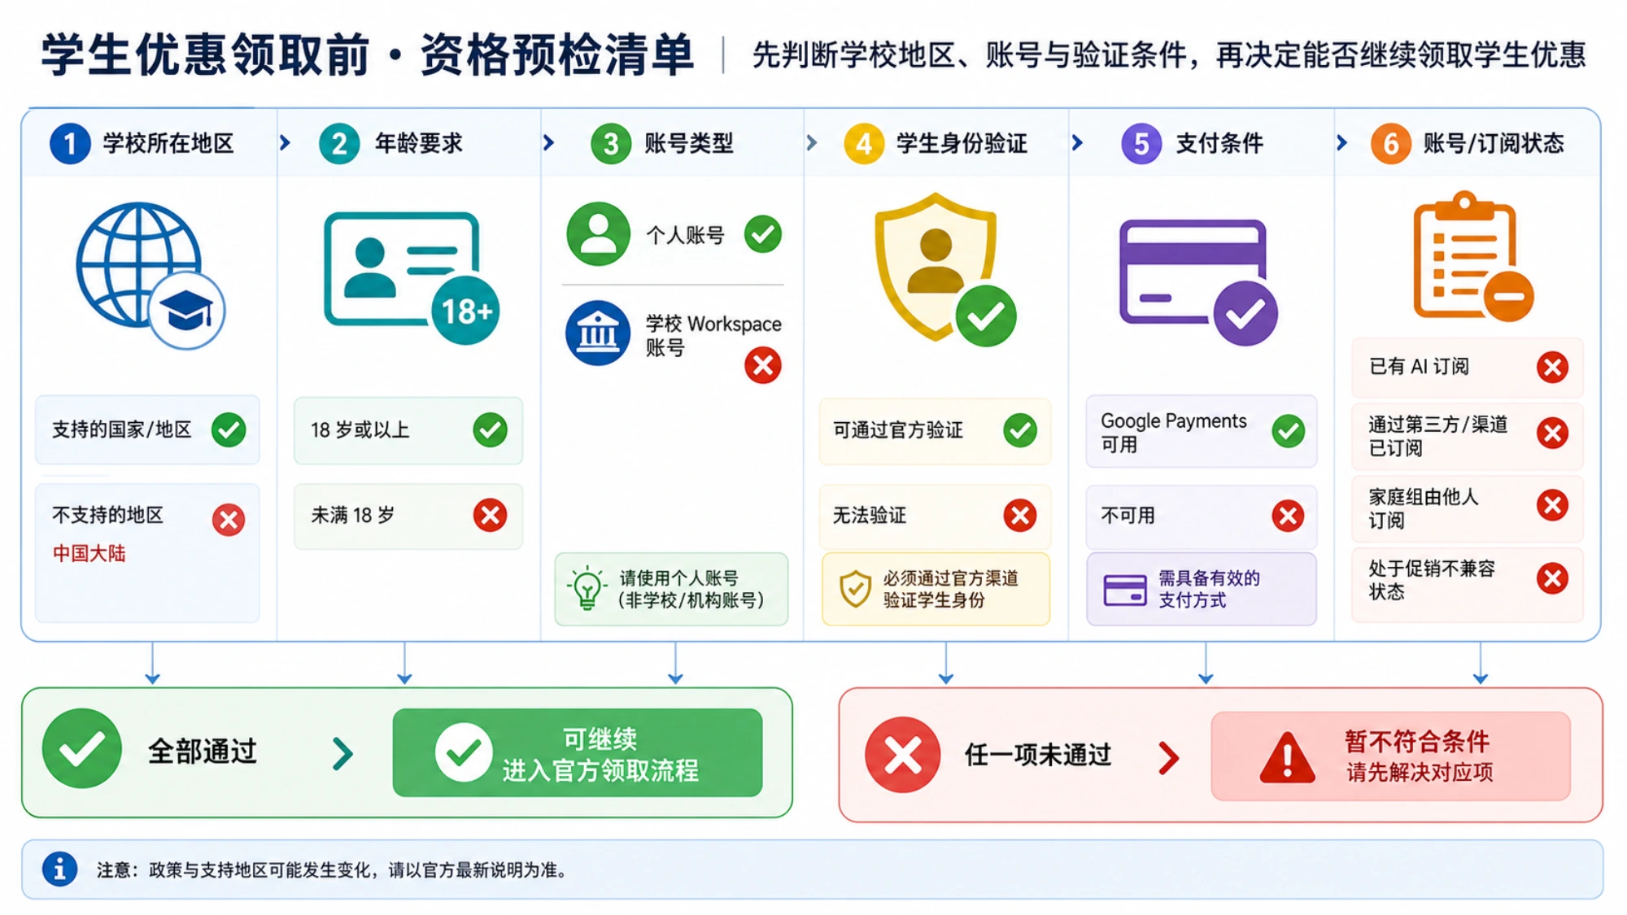Click the school Workspace building icon
The width and height of the screenshot is (1627, 915).
[598, 333]
